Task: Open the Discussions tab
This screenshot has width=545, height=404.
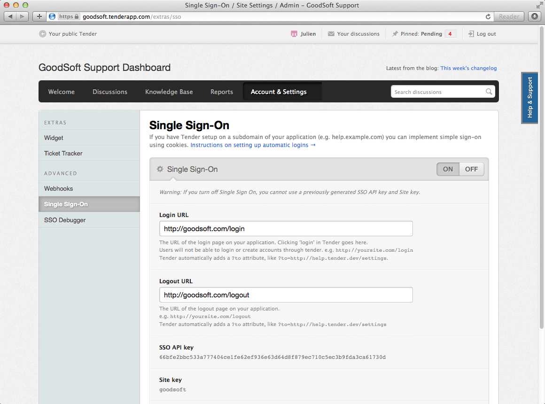Action: 110,92
